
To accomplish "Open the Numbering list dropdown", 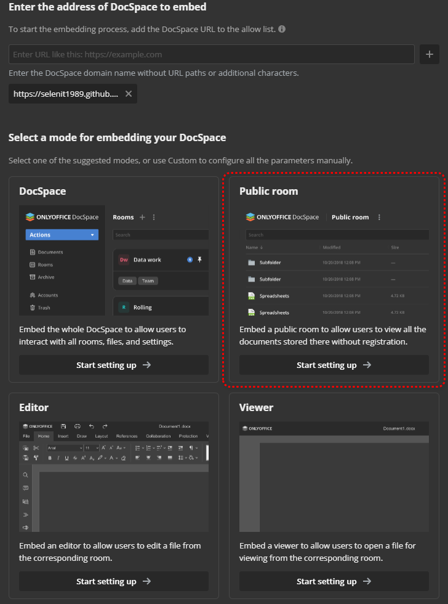I will (x=150, y=448).
